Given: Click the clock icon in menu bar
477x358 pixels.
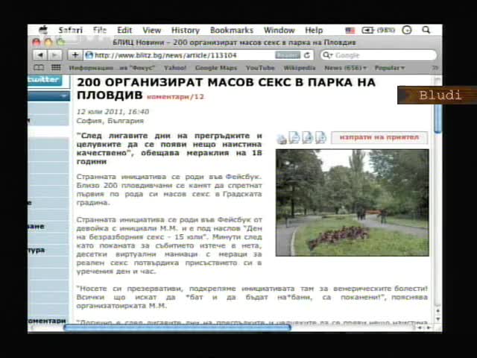Looking at the screenshot, I should pos(407,30).
